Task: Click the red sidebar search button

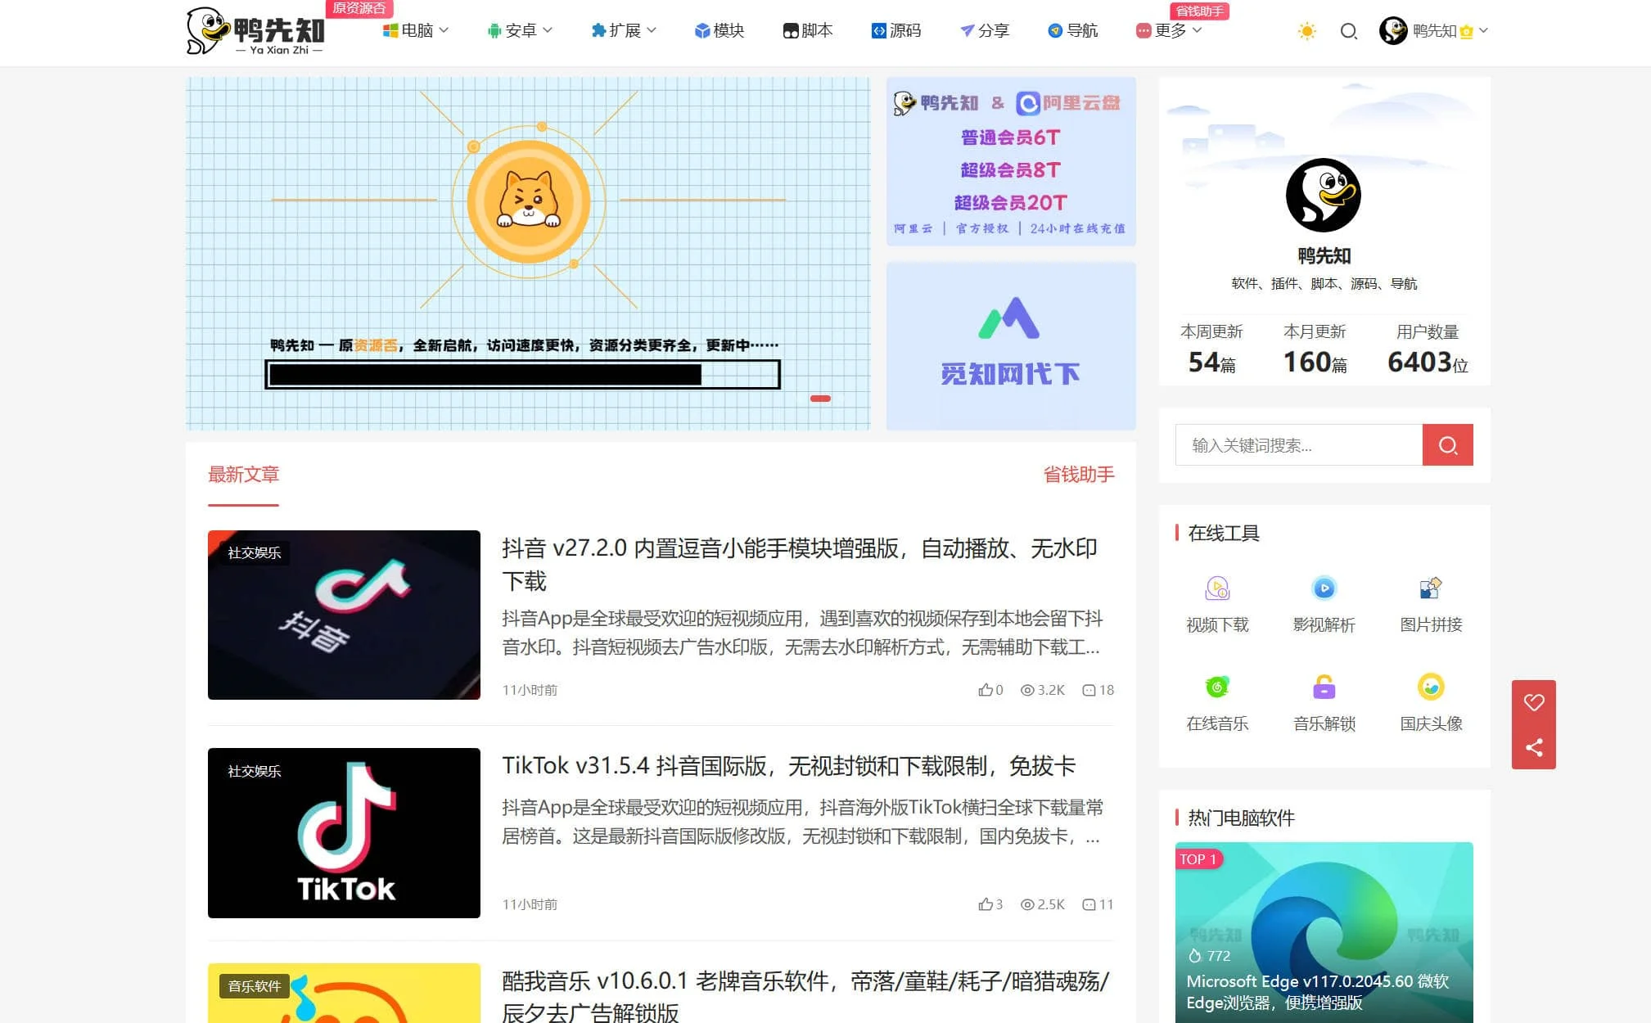Action: click(1448, 445)
